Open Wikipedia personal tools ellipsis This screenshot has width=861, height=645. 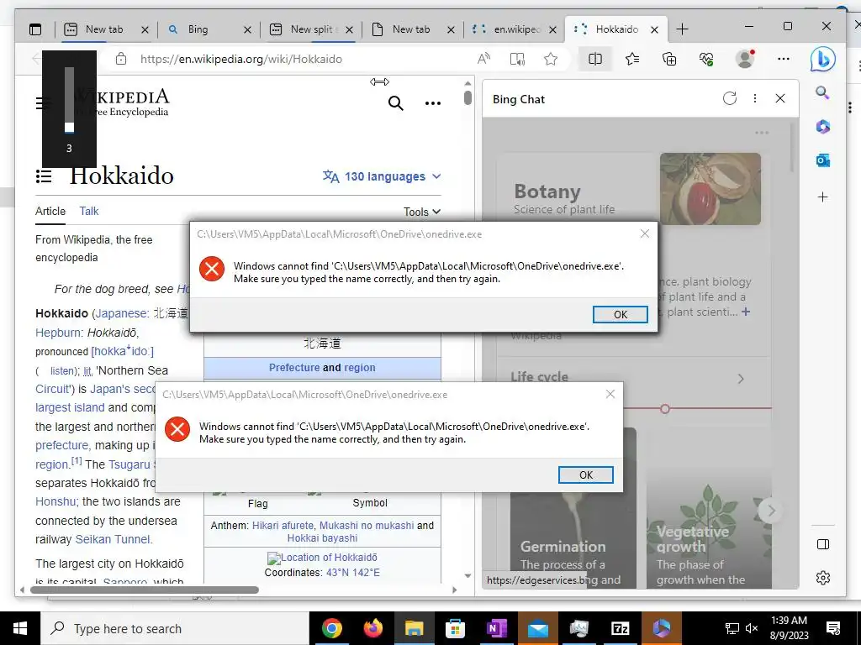pyautogui.click(x=433, y=103)
